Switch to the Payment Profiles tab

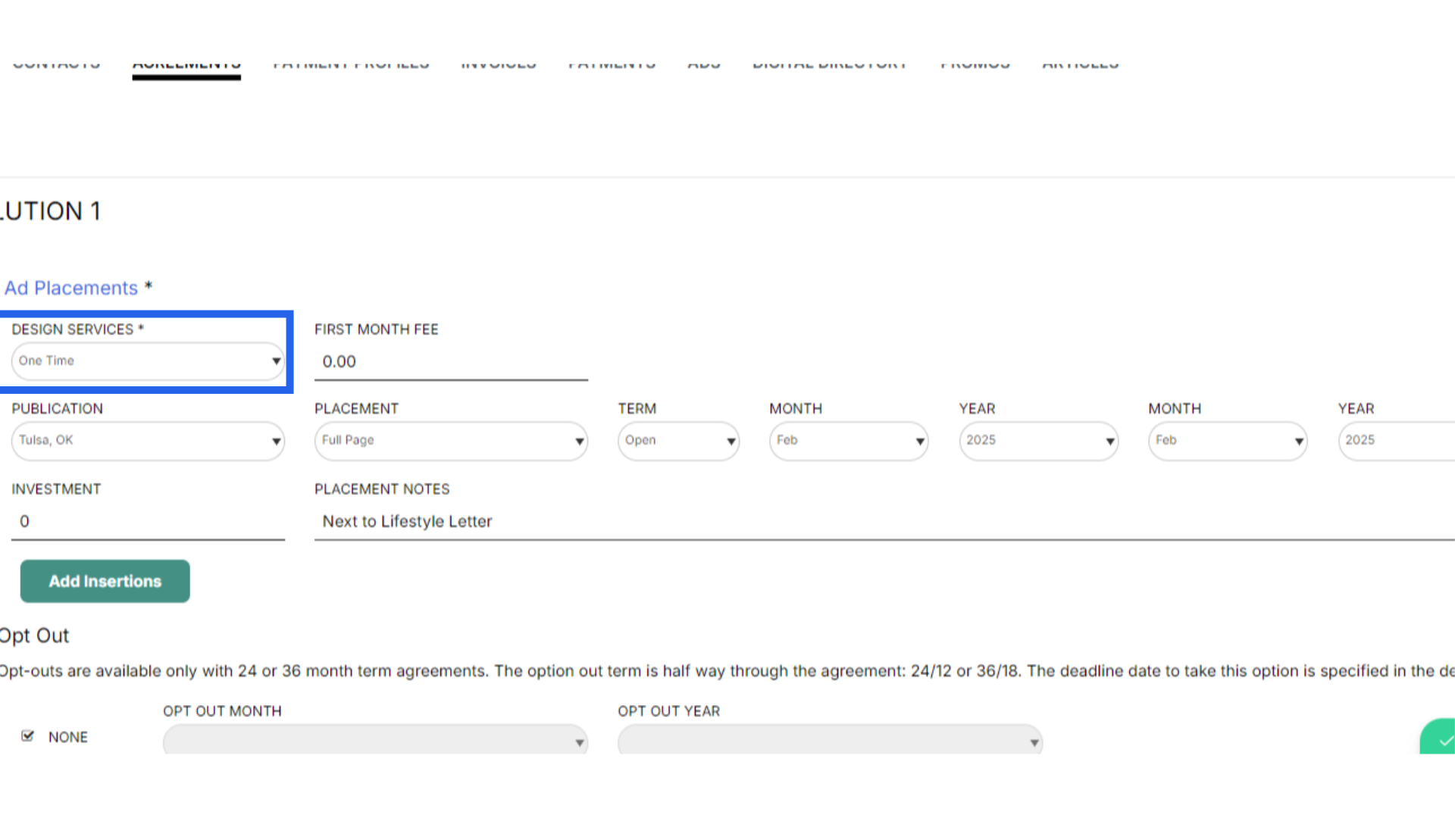[x=351, y=67]
